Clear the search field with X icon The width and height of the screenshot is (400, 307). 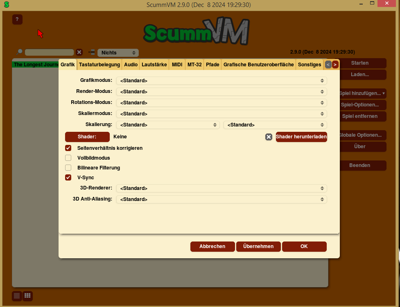tap(79, 52)
